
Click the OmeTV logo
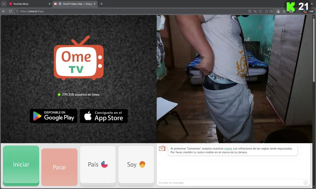click(x=79, y=57)
